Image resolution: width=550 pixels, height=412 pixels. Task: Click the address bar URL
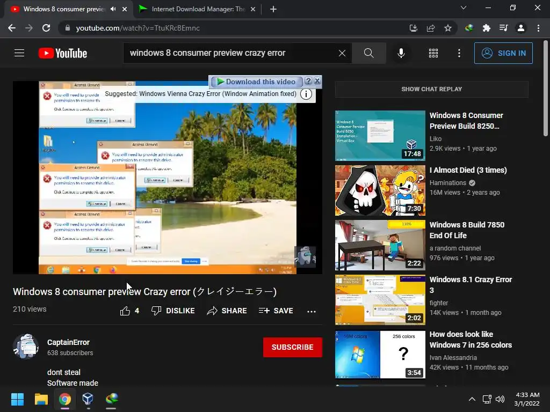pyautogui.click(x=138, y=28)
